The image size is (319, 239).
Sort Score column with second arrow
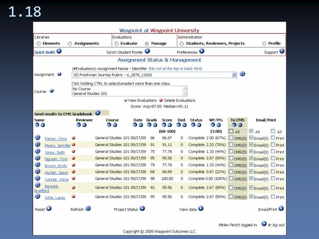tap(170, 125)
